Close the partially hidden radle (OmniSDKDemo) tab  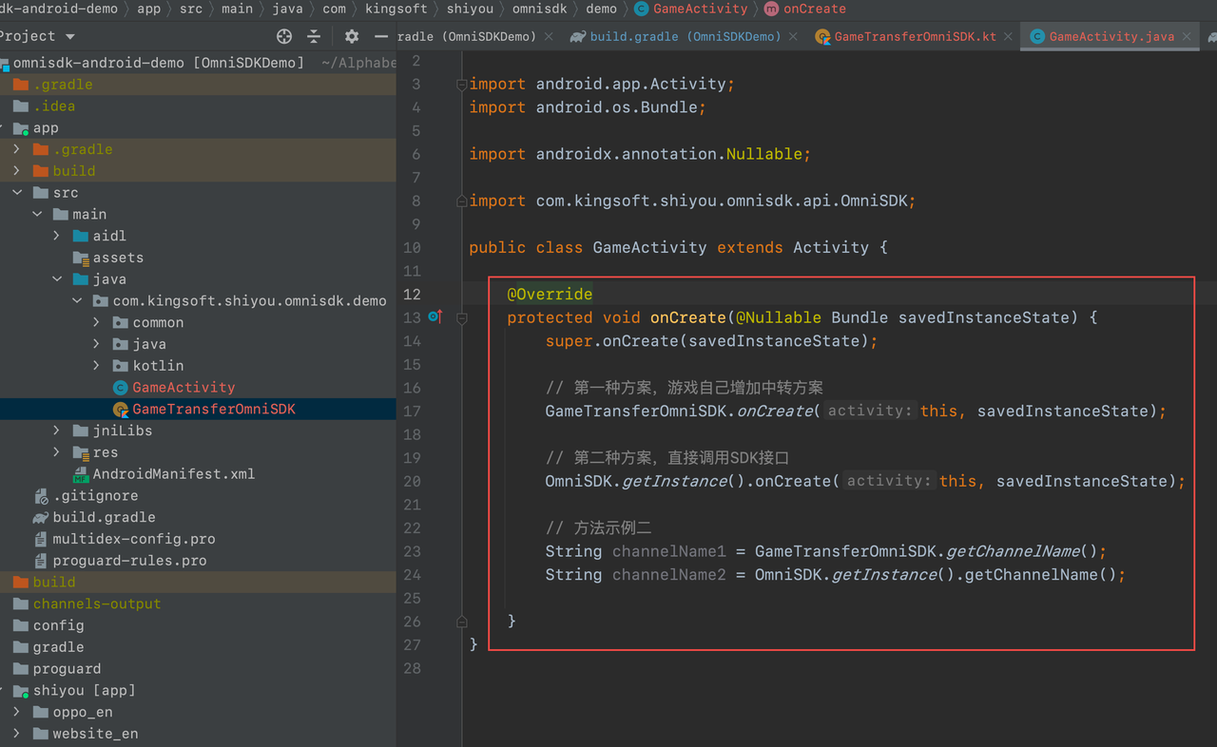point(549,37)
